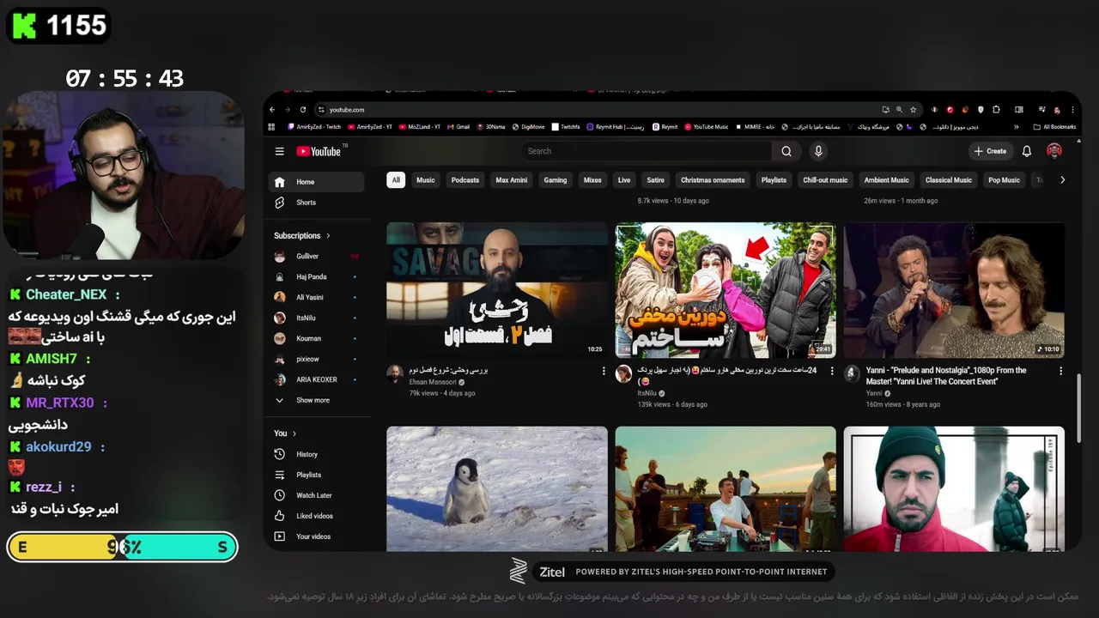Open Watch Later in the sidebar
Viewport: 1099px width, 618px height.
(316, 495)
